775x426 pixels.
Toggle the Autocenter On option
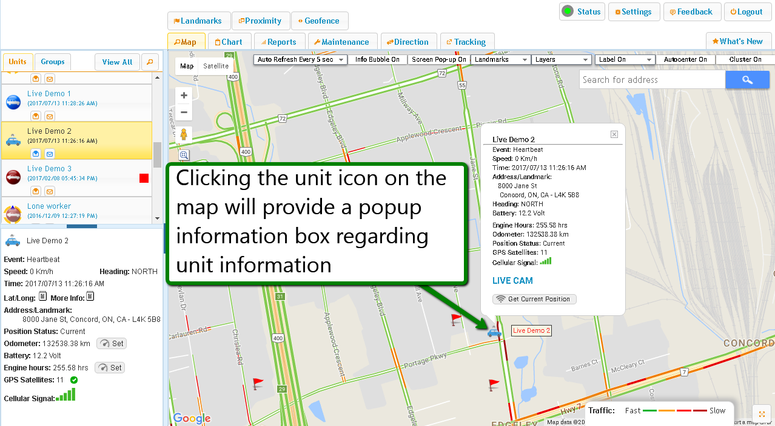tap(685, 59)
